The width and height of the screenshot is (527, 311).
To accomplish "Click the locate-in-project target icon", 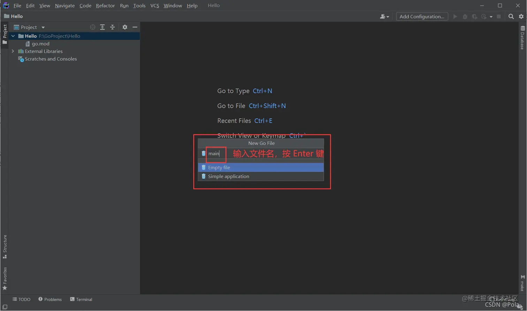I will pos(92,27).
